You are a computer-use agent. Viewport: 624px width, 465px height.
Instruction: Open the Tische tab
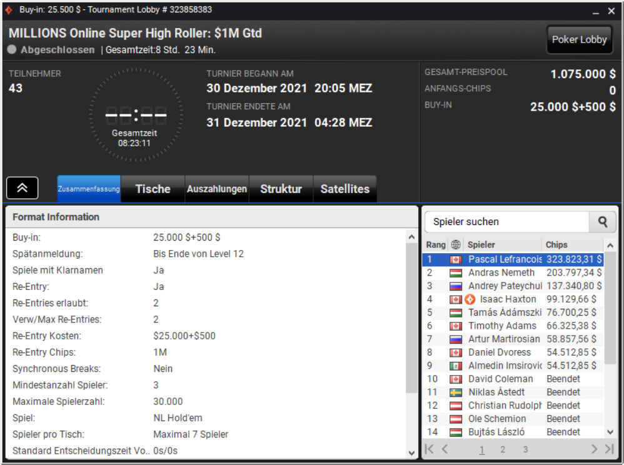tap(153, 189)
